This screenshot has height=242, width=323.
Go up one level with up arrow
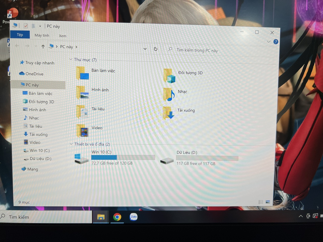(43, 46)
